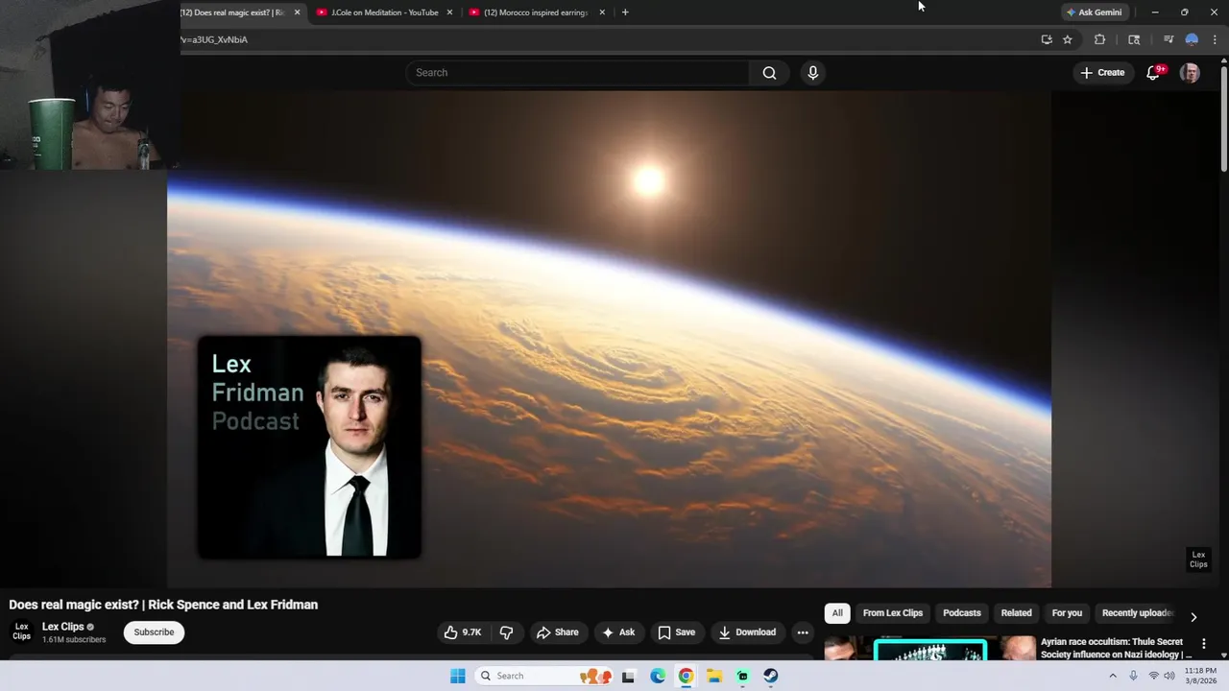Bookmark this page with the star icon
Screen dimensions: 1229x691
tap(1067, 39)
